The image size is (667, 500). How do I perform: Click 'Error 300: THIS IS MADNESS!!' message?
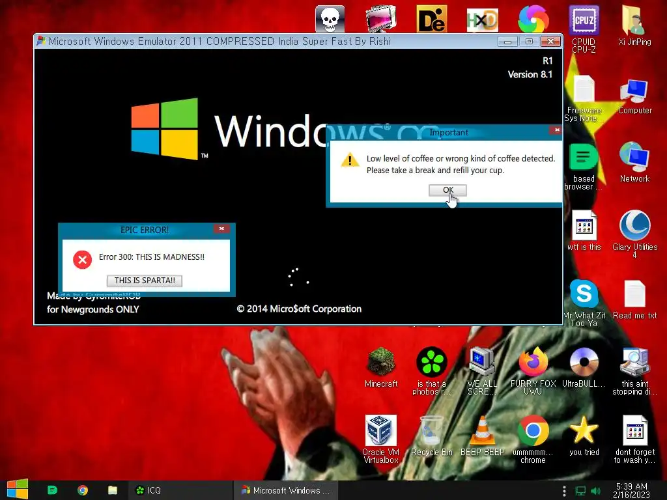[x=151, y=257]
